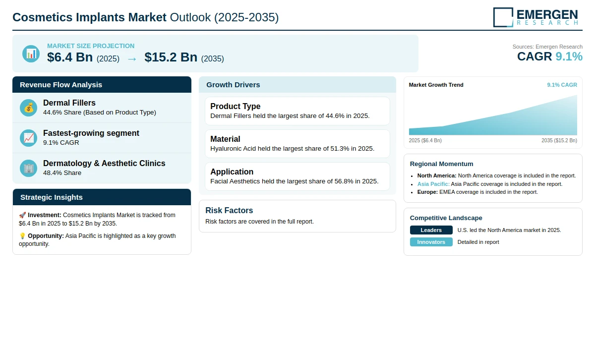
Task: Click the 9.1% CAGR label above chart
Action: click(562, 85)
